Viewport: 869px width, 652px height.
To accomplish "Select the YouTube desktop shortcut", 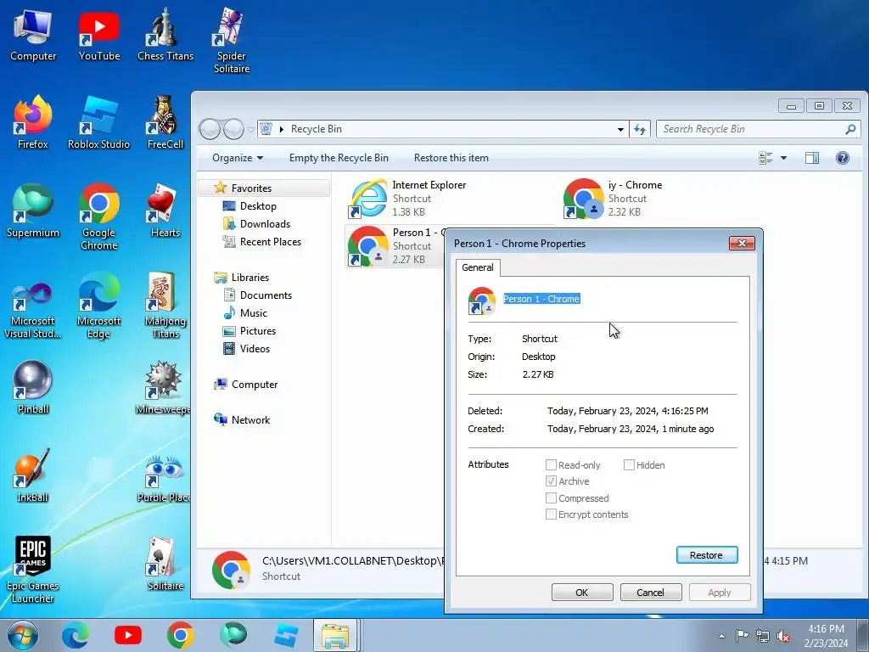I will 99,36.
